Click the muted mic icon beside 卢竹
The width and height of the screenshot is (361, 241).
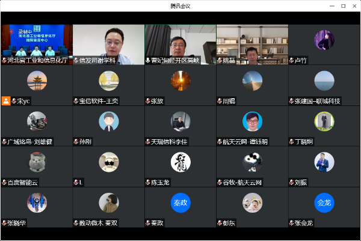(291, 61)
